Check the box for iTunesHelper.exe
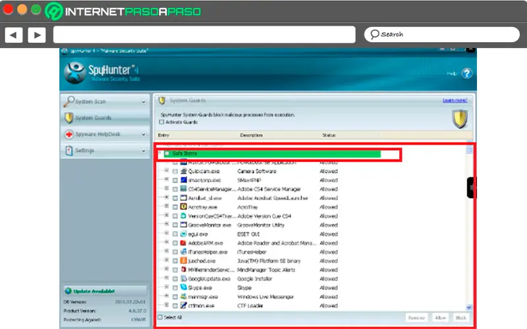Image resolution: width=527 pixels, height=329 pixels. click(175, 252)
